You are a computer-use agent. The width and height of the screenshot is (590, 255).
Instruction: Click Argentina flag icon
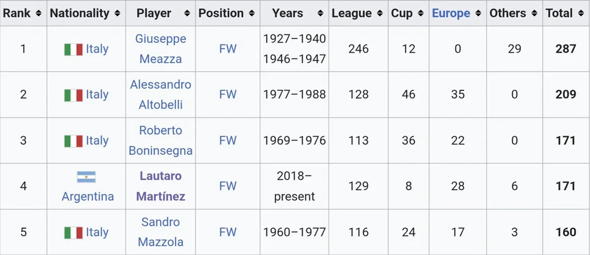coord(86,177)
